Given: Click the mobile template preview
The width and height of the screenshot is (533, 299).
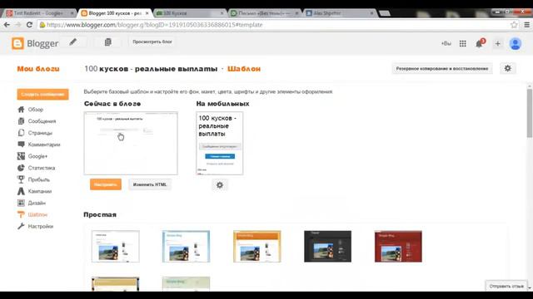Looking at the screenshot, I should pos(220,144).
